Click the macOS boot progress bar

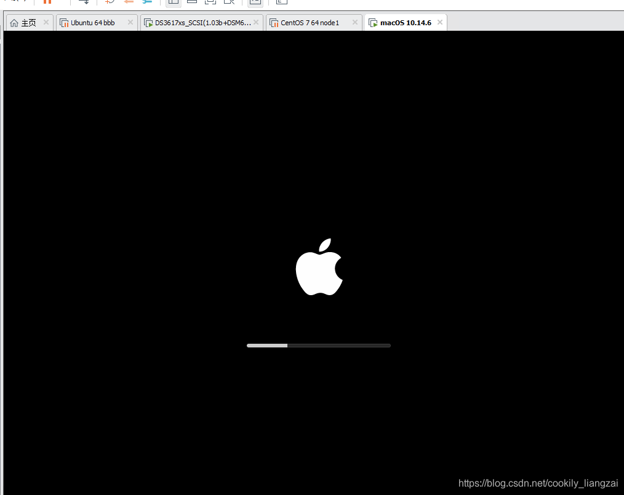[318, 346]
